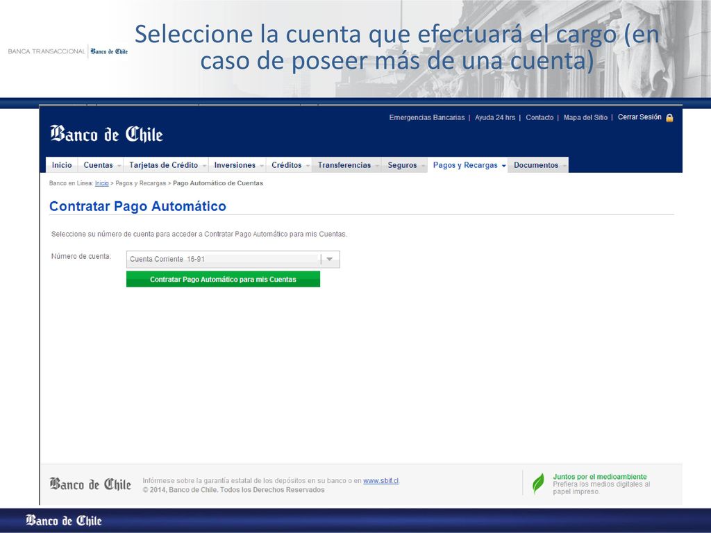Open the Inversiones menu
Viewport: 711px width, 533px height.
(x=237, y=165)
